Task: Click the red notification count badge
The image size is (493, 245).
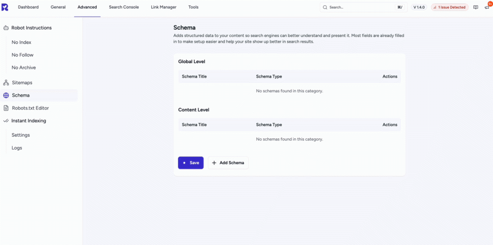Action: [x=490, y=3]
